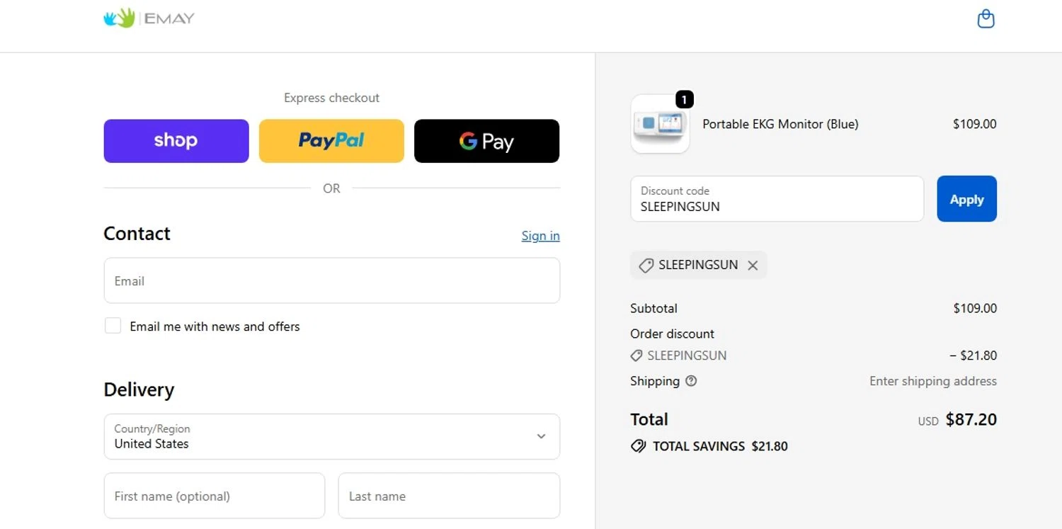Click the Express checkout heading
Image resolution: width=1062 pixels, height=529 pixels.
pyautogui.click(x=331, y=98)
